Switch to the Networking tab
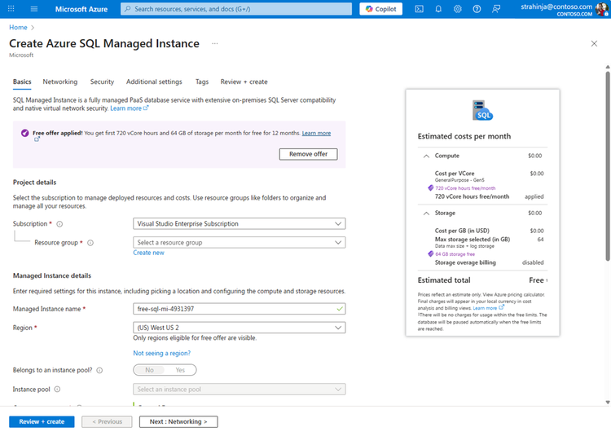Image resolution: width=611 pixels, height=436 pixels. 60,82
